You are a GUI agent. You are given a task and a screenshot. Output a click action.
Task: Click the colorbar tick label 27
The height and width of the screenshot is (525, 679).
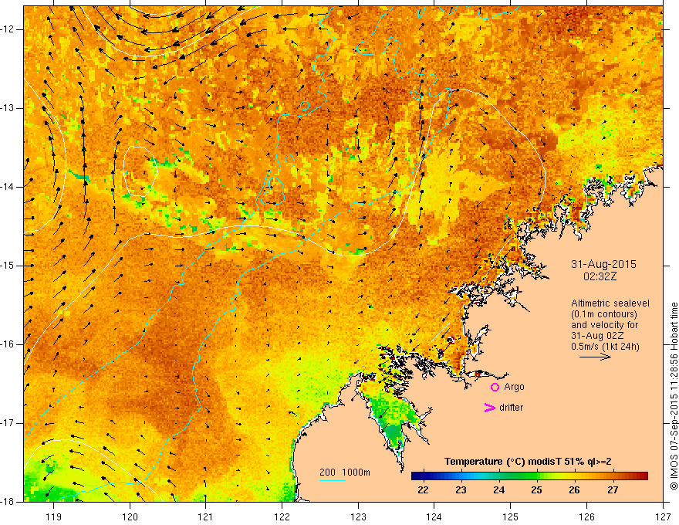tap(613, 490)
